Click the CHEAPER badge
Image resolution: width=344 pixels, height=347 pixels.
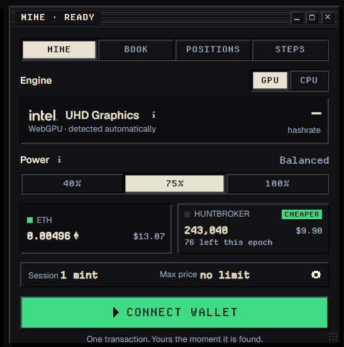[302, 214]
